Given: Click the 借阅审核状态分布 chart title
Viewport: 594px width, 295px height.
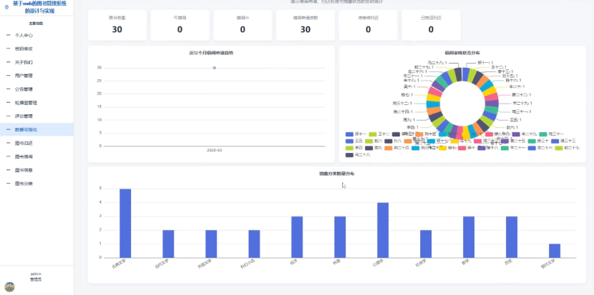Looking at the screenshot, I should 462,53.
